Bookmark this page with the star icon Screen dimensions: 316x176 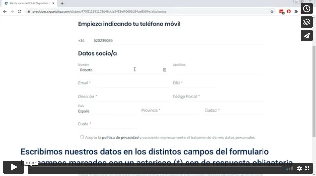[x=272, y=12]
